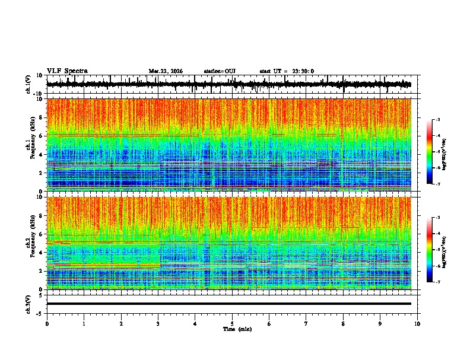Click the "-3" label atop ch.2 colorbar
470x363 pixels.
point(438,218)
